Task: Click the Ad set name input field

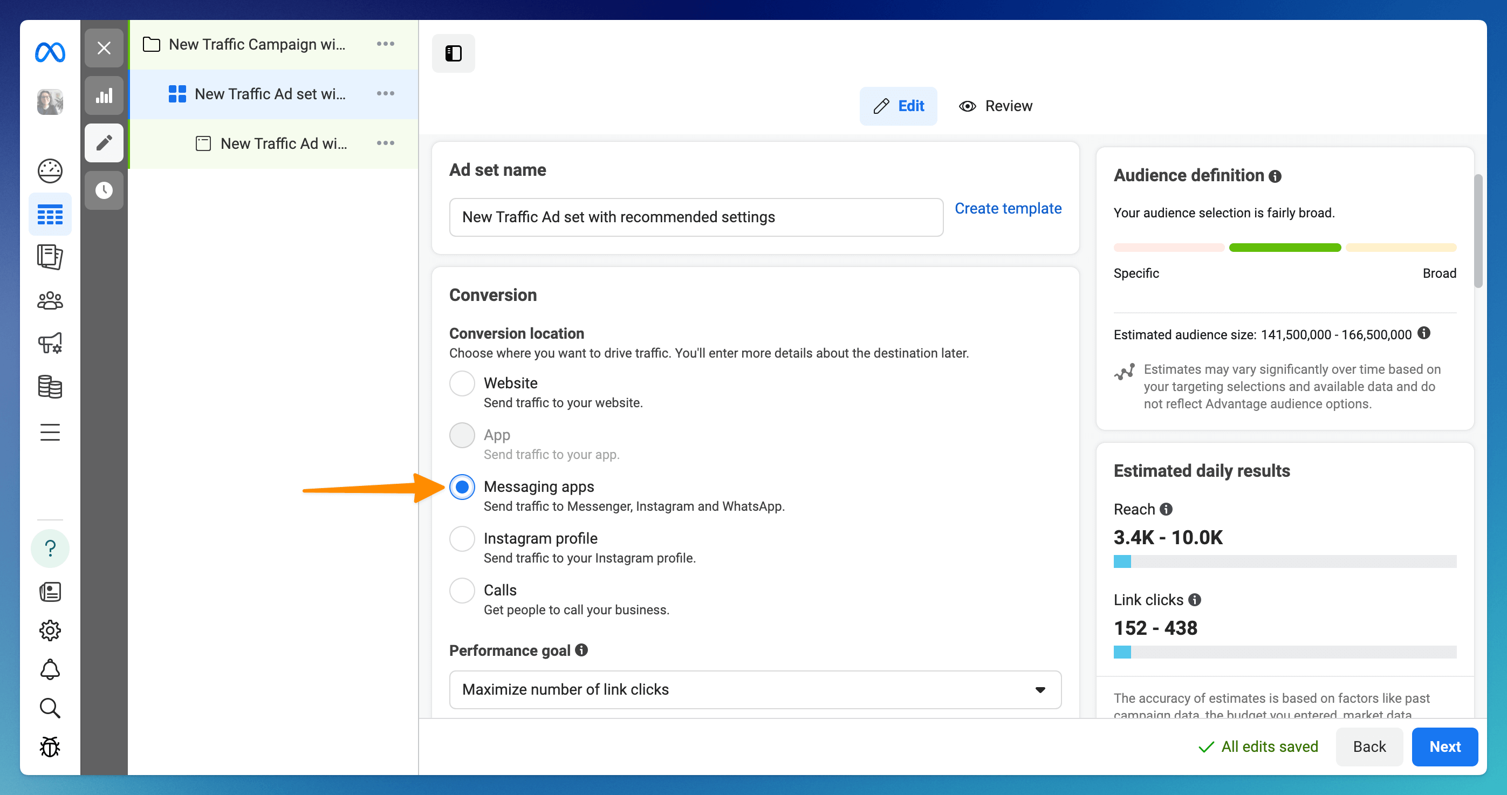Action: tap(696, 217)
